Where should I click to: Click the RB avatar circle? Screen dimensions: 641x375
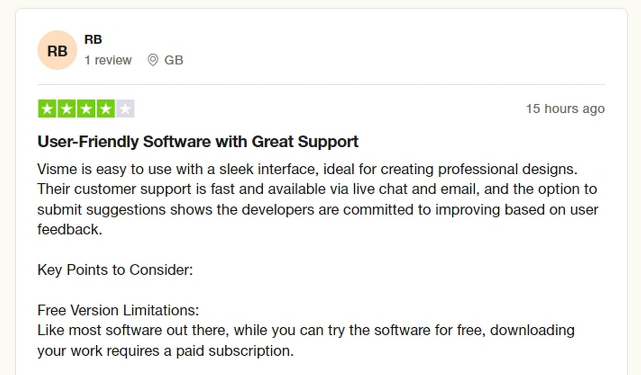coord(57,50)
